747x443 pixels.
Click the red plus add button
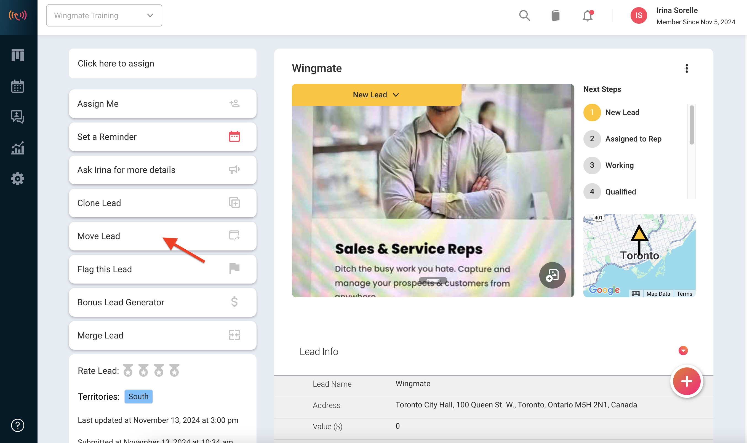click(x=686, y=381)
